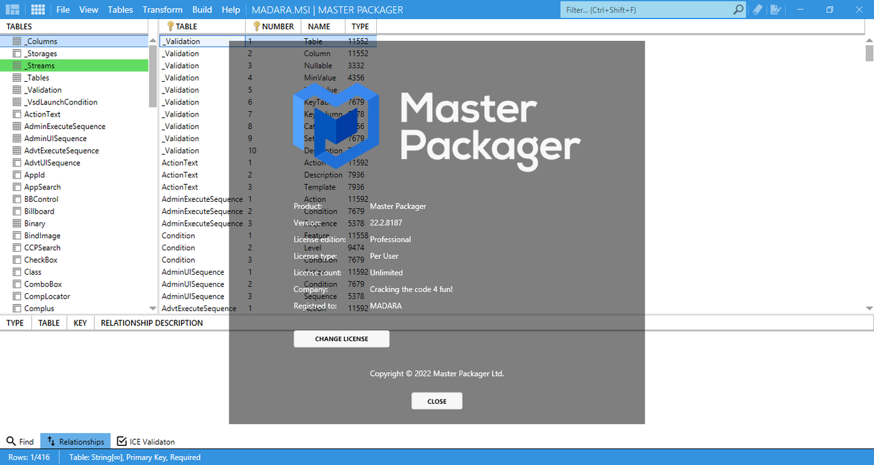The image size is (874, 465).
Task: Select the Billboard table
Action: (x=74, y=211)
